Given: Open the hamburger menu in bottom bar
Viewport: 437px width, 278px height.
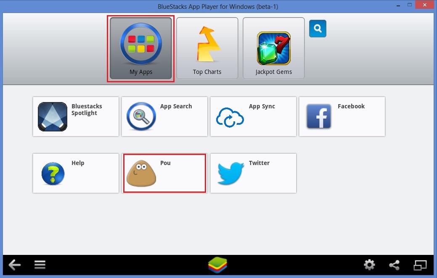Looking at the screenshot, I should (40, 265).
